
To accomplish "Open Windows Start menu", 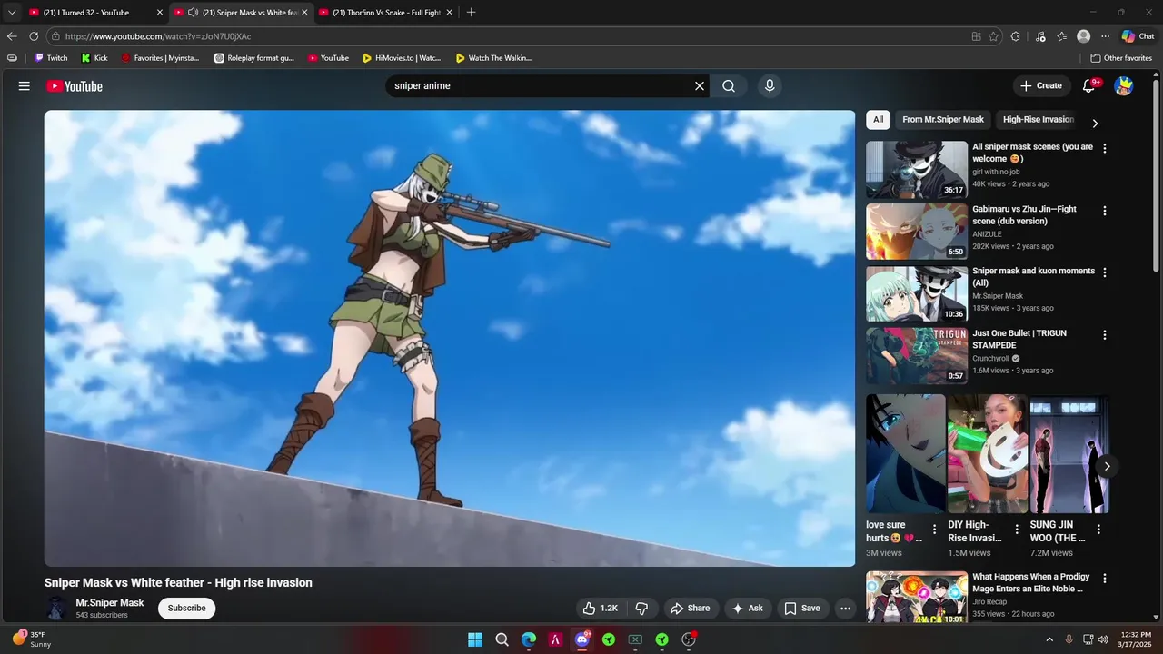I will point(475,639).
